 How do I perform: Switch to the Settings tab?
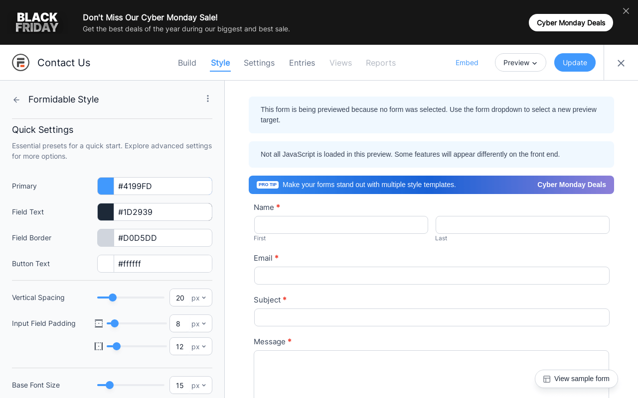click(x=259, y=63)
